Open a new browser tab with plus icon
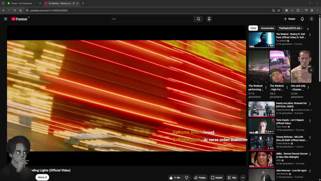 coord(83,3)
